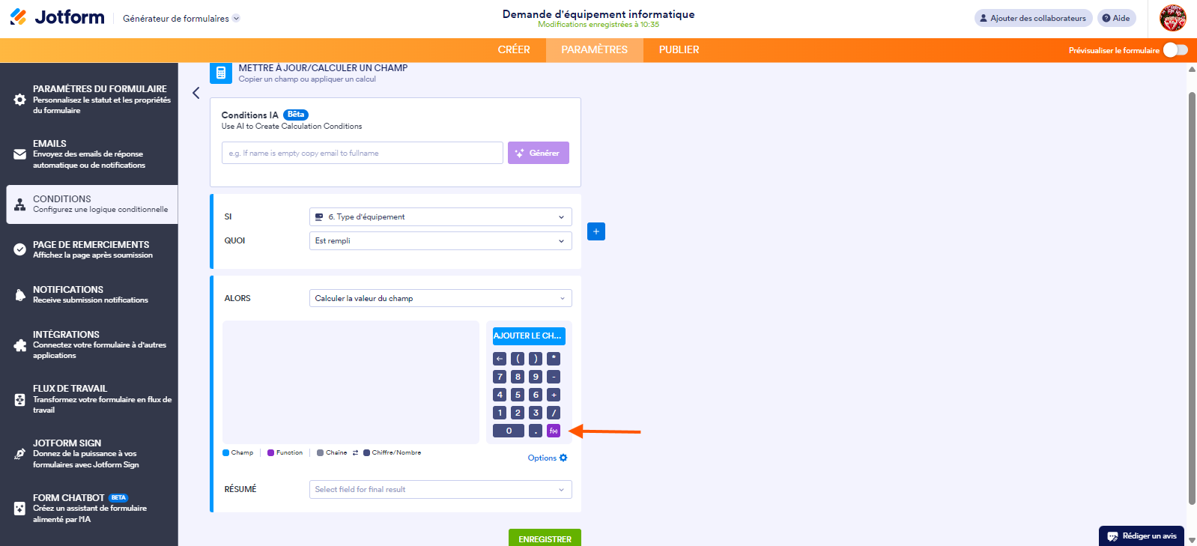Viewport: 1197px width, 546px height.
Task: Open the Emails envelope section
Action: 92,154
